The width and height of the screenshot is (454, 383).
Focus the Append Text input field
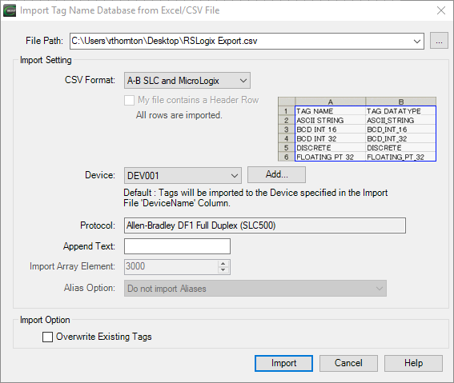coord(177,246)
